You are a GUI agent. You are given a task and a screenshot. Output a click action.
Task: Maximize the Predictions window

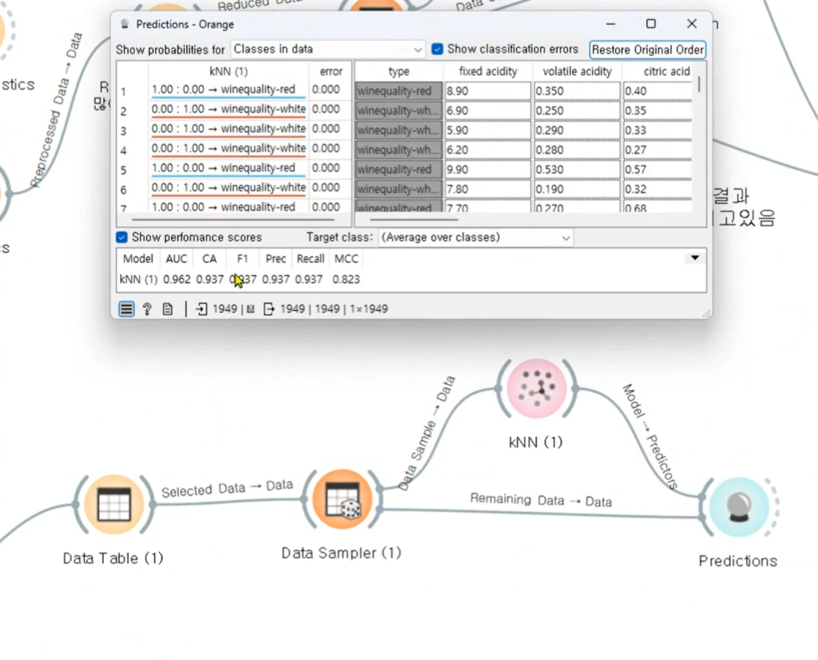(x=650, y=24)
